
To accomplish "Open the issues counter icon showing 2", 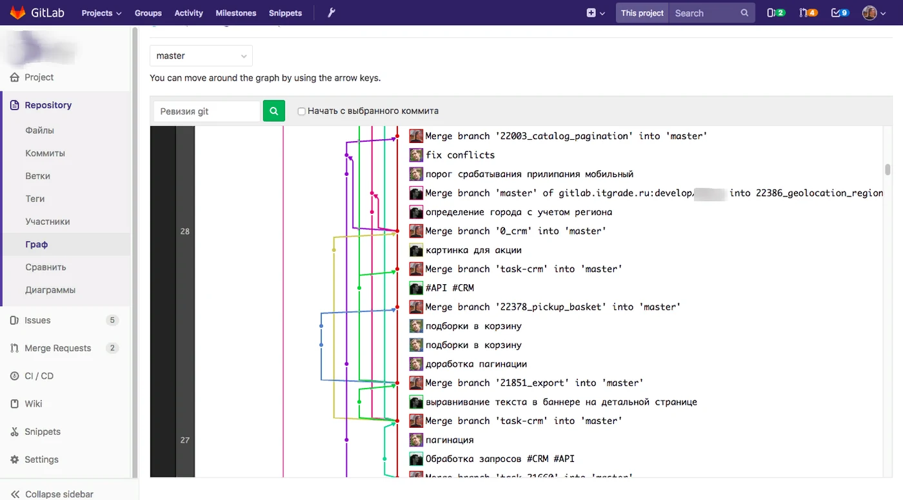I will pos(776,13).
